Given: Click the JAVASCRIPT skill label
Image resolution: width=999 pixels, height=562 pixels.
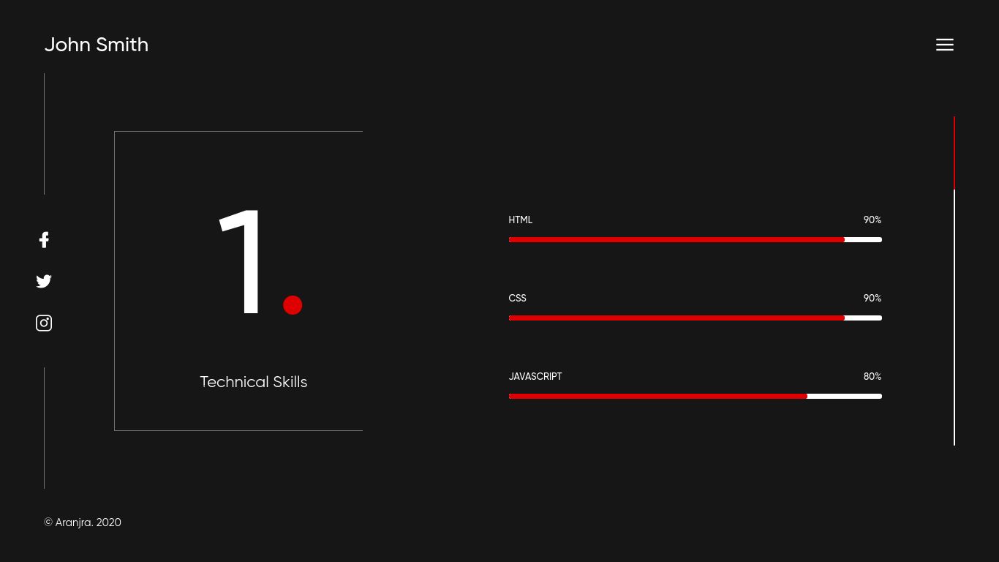Looking at the screenshot, I should tap(535, 377).
